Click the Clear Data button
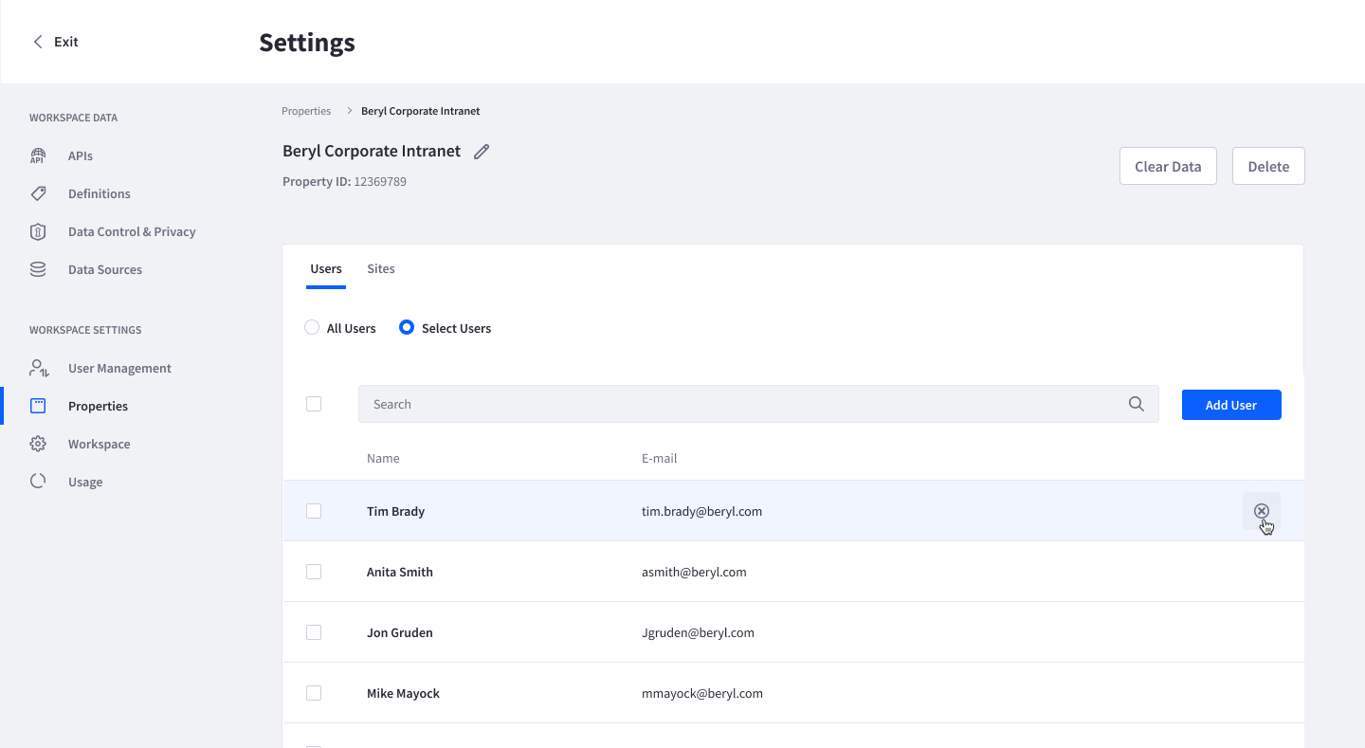The height and width of the screenshot is (748, 1365). tap(1168, 166)
